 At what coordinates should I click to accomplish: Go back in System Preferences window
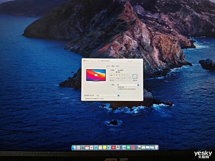[92, 61]
